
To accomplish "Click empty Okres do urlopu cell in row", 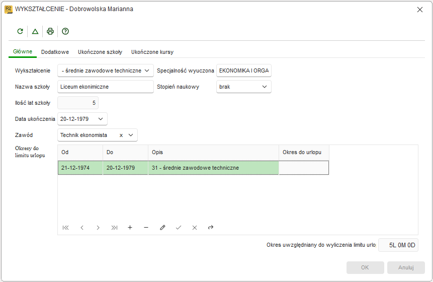I will (x=304, y=168).
